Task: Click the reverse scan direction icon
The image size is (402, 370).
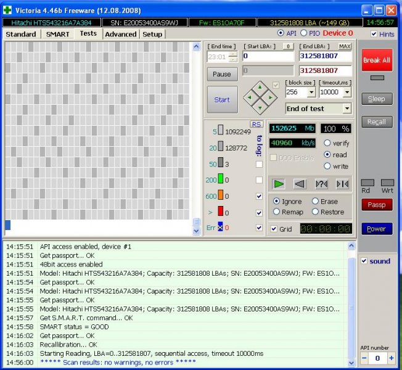Action: coord(300,184)
